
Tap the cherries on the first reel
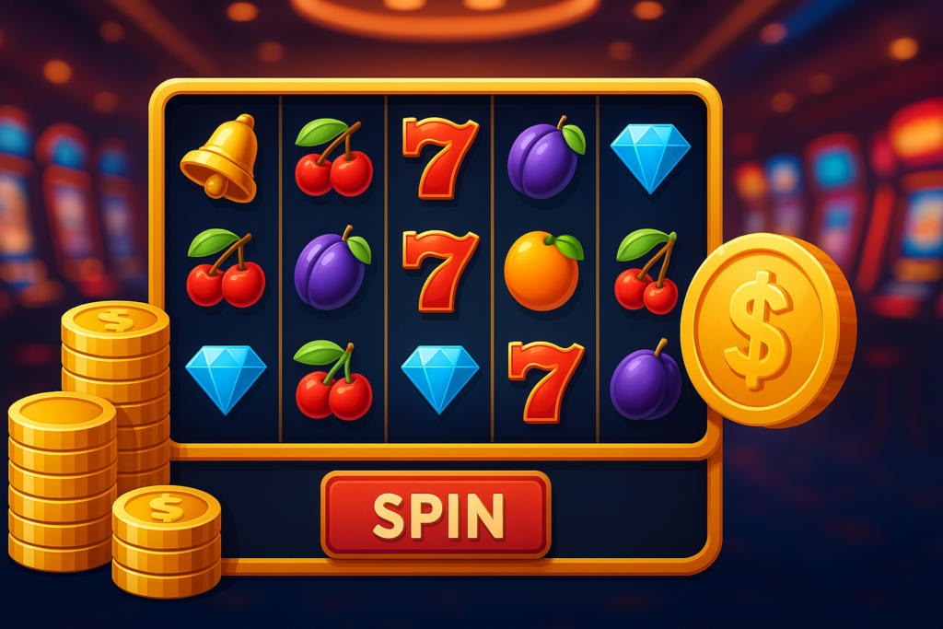pos(226,268)
